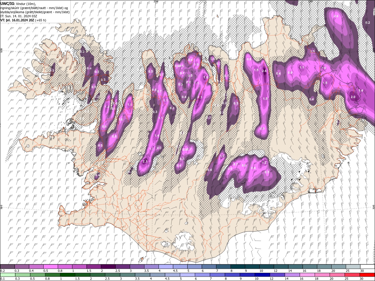Click the 2.6 snowfall value on the map
The image size is (375, 281).
[264, 71]
